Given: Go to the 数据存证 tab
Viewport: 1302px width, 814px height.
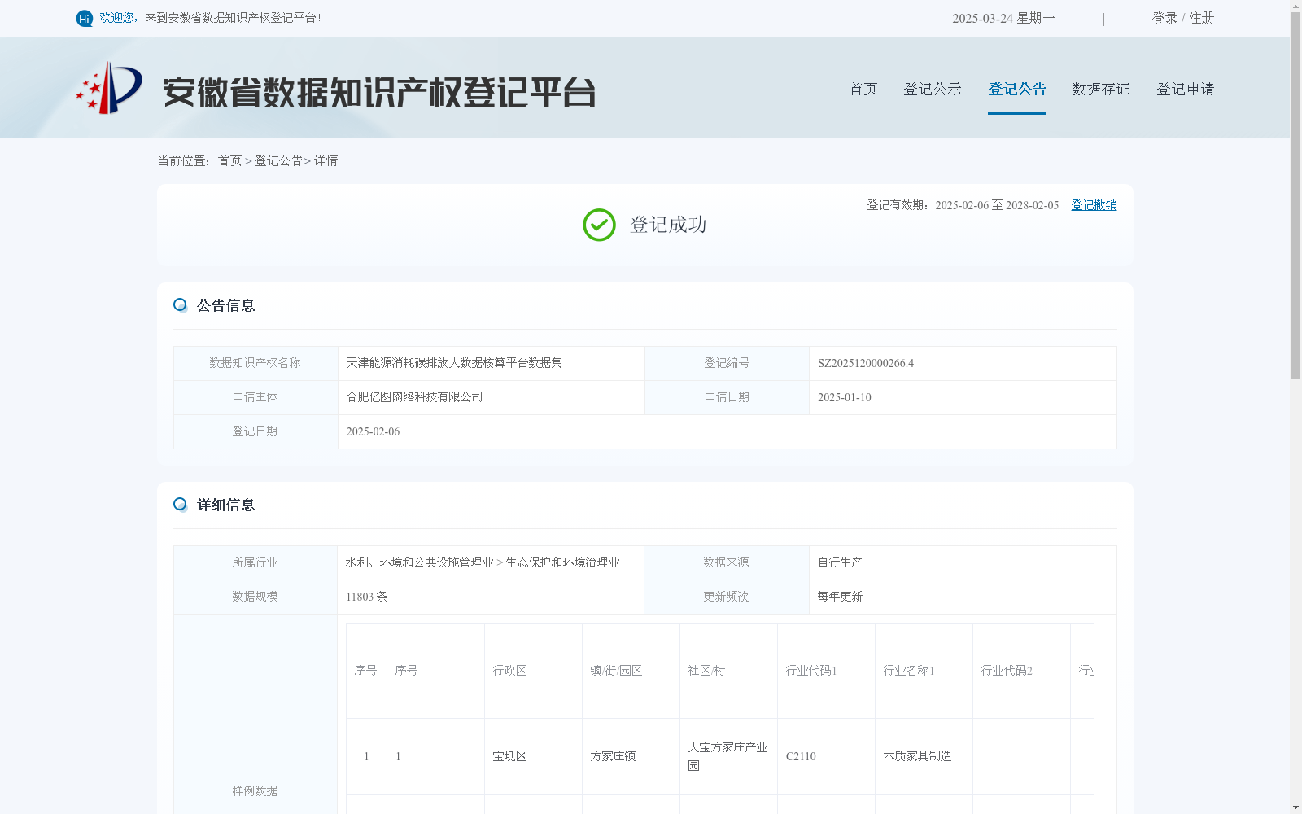Looking at the screenshot, I should [x=1101, y=89].
